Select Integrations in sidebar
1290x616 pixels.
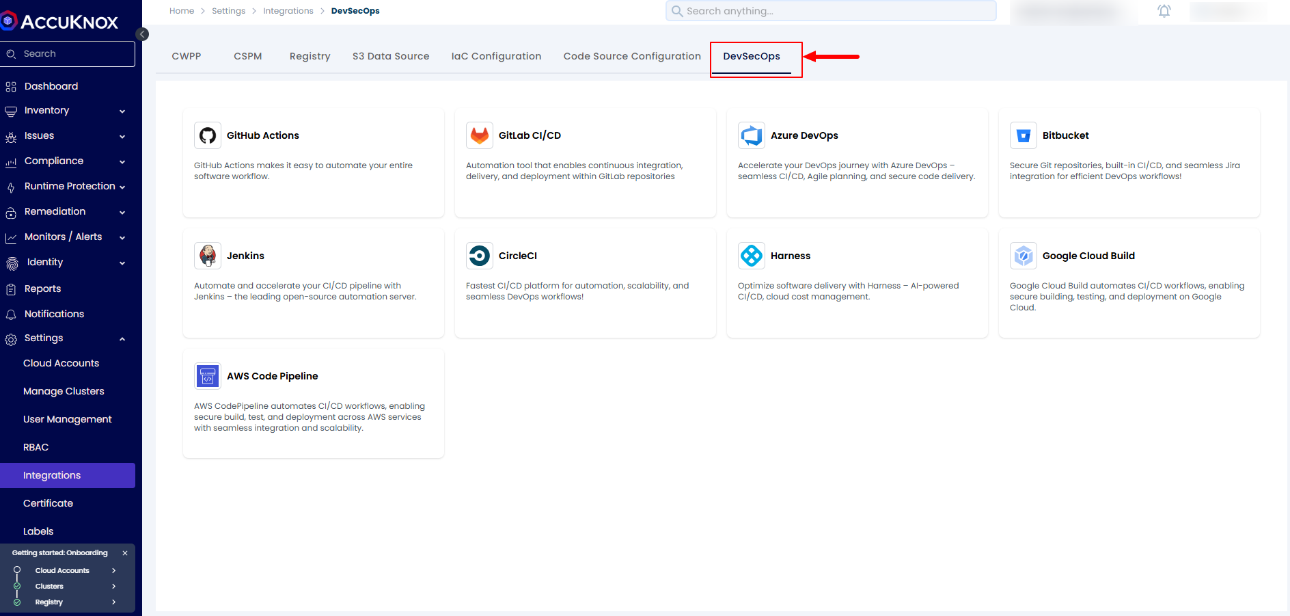point(68,475)
